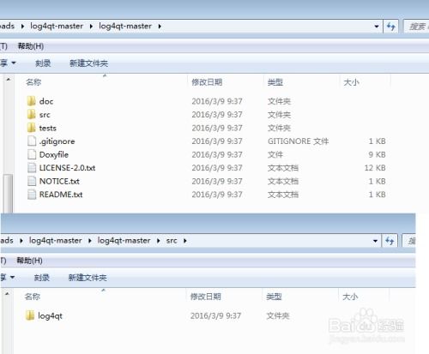Click refresh icon in lower address bar
The height and width of the screenshot is (354, 429).
click(x=390, y=241)
